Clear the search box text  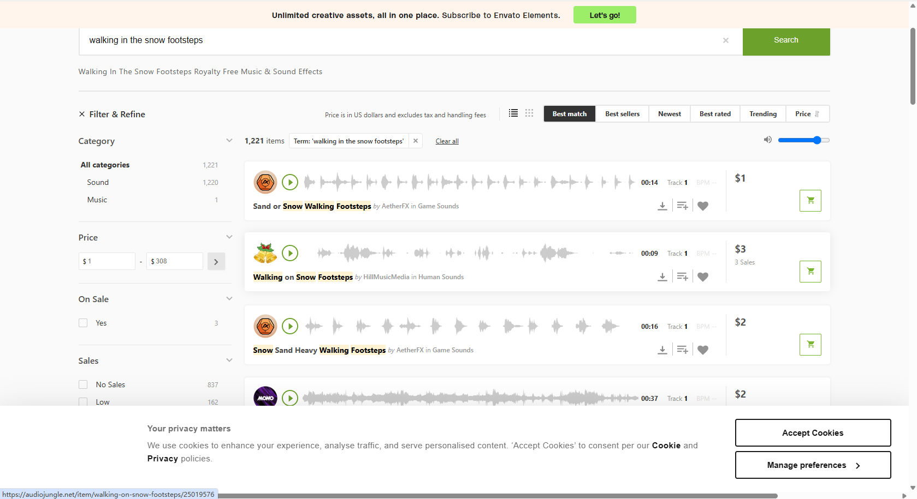[x=726, y=40]
